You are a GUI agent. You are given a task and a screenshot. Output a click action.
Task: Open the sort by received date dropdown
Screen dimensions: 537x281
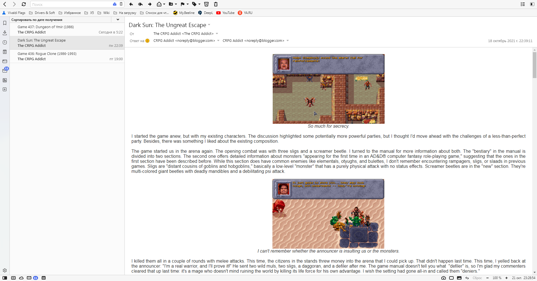point(118,20)
